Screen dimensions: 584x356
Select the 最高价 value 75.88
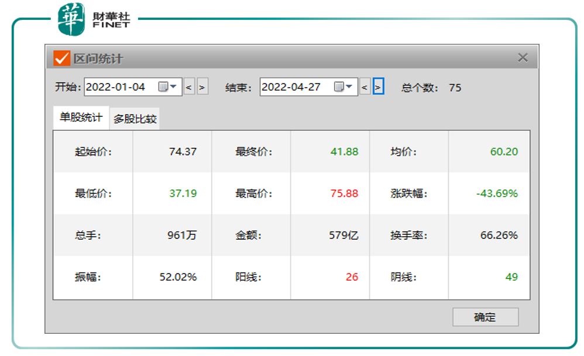point(344,193)
